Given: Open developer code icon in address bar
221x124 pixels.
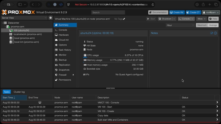Looking at the screenshot, I should pos(61,4).
